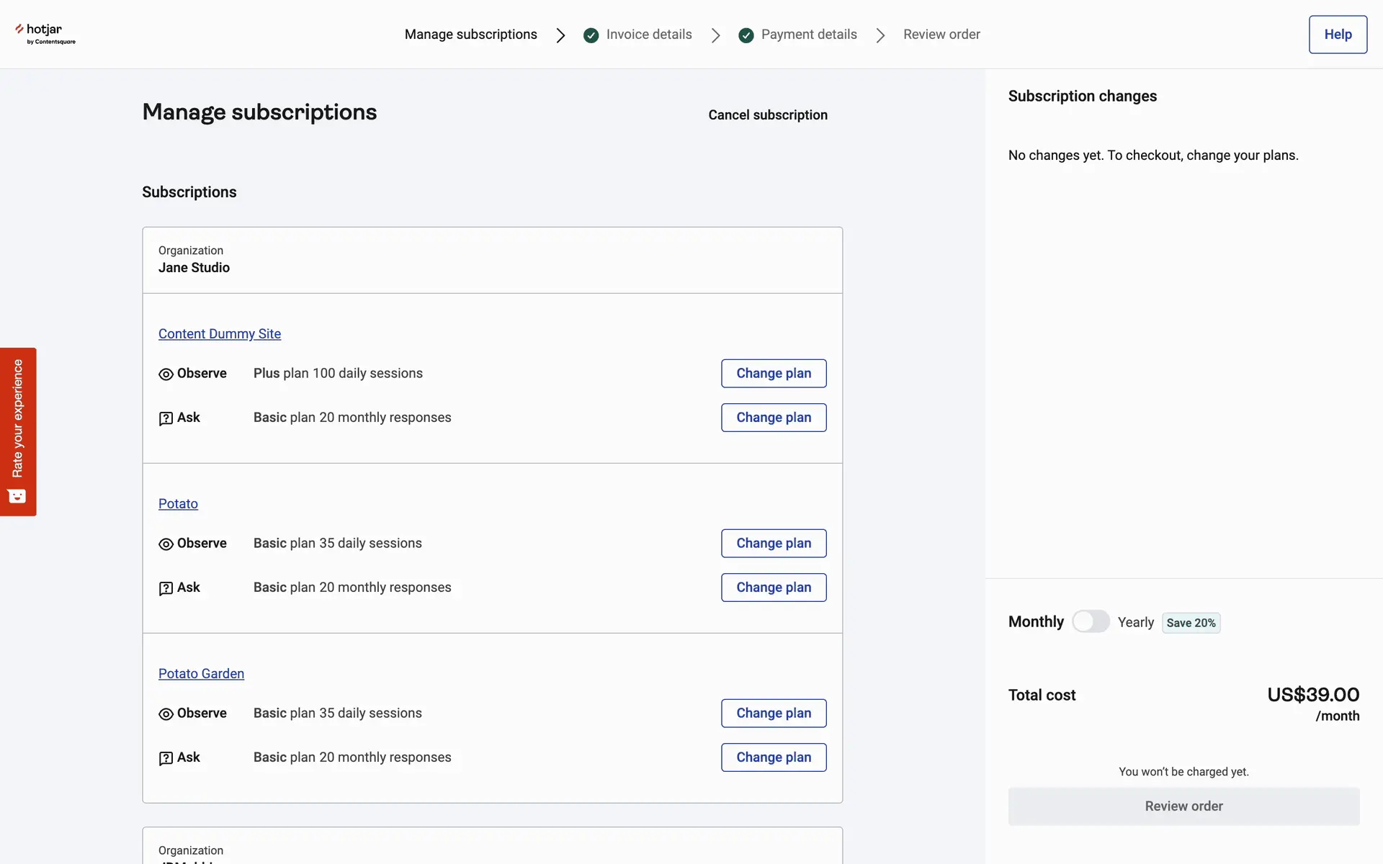1383x864 pixels.
Task: Click the Hotjar logo
Action: [x=45, y=34]
